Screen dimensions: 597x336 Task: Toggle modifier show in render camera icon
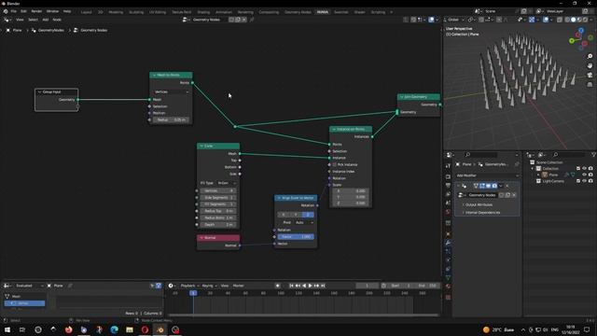point(494,186)
